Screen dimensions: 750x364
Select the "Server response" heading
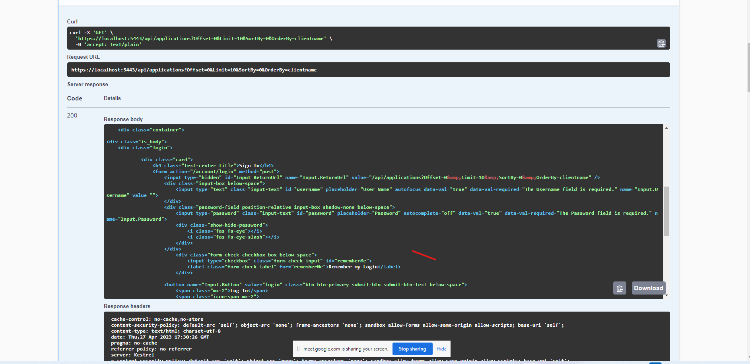(x=87, y=85)
